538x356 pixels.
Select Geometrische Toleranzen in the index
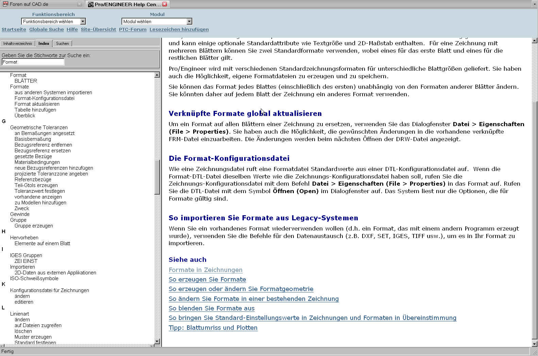click(39, 128)
